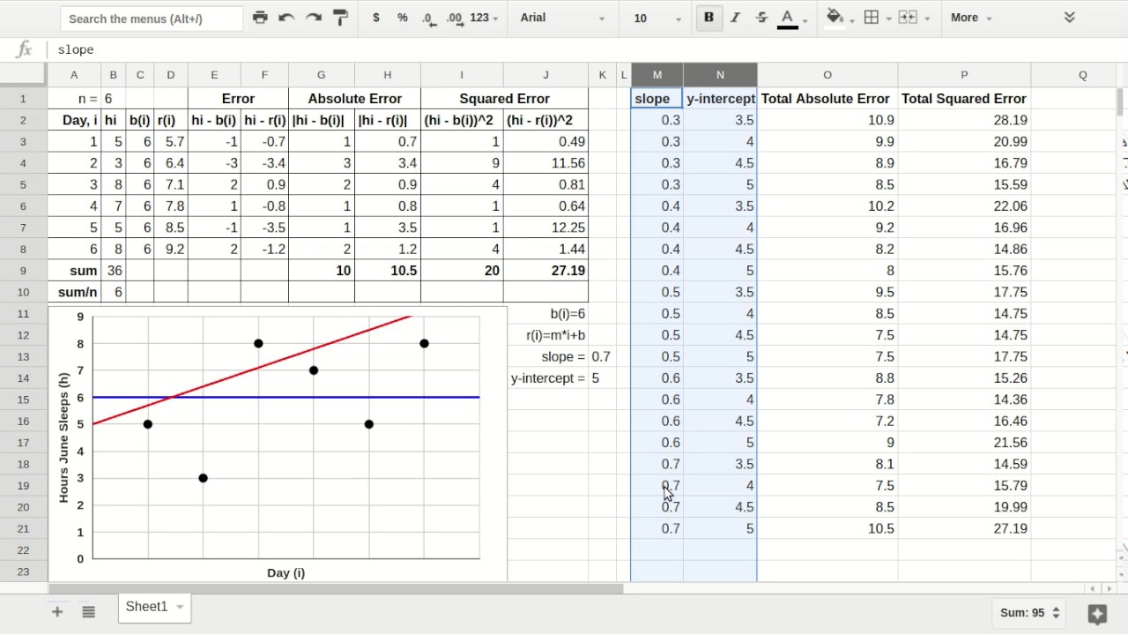The height and width of the screenshot is (635, 1128).
Task: Click the Total Absolute Error header
Action: [827, 99]
